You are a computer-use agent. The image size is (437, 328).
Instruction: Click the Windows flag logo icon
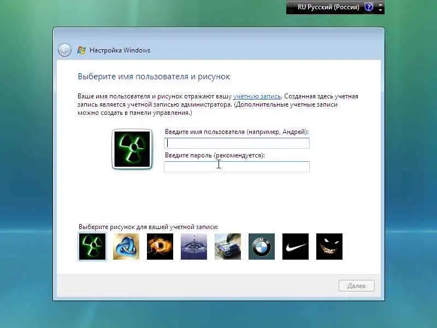coord(81,50)
